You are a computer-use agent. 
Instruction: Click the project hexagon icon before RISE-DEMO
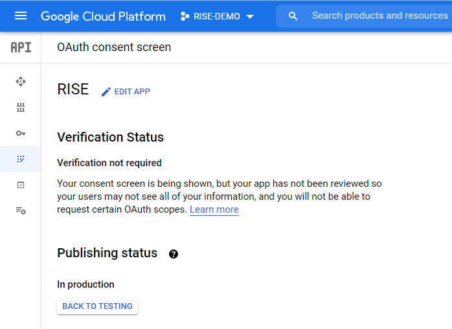click(185, 16)
